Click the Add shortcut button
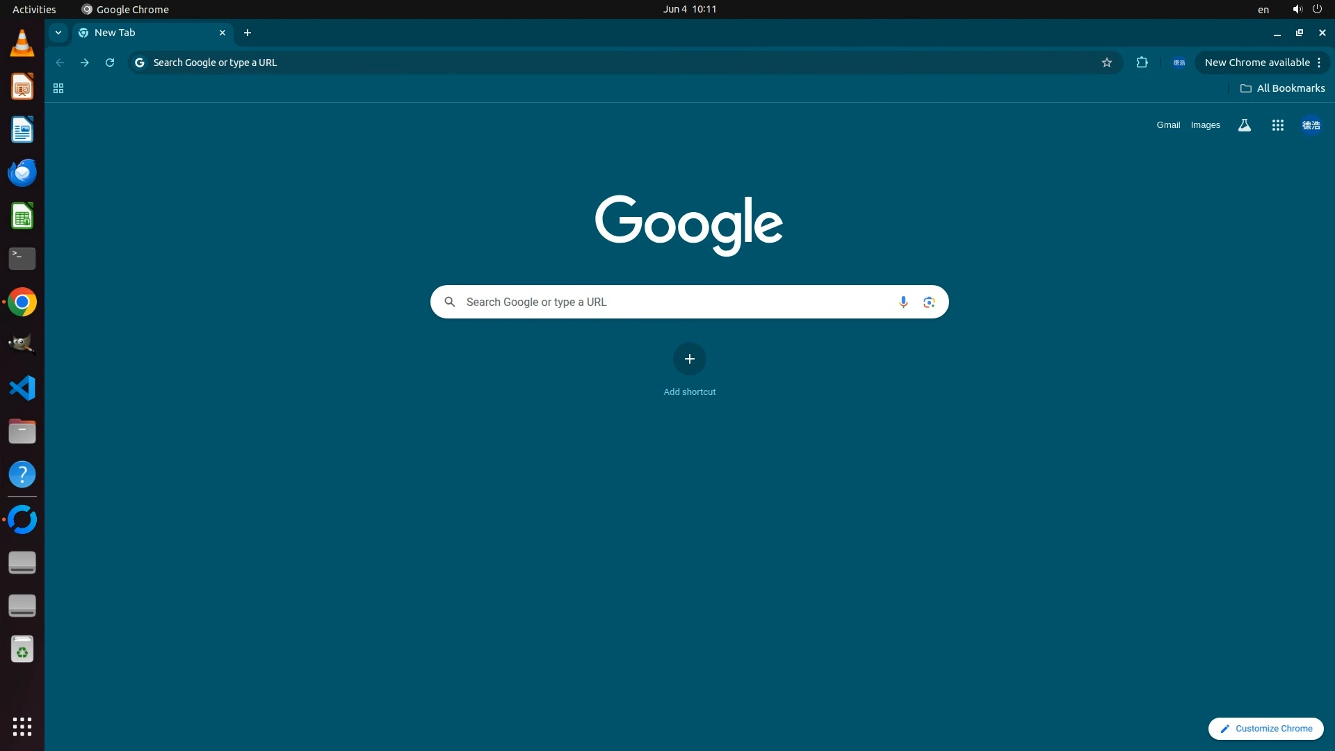Screen dimensions: 1335x751 pos(689,359)
